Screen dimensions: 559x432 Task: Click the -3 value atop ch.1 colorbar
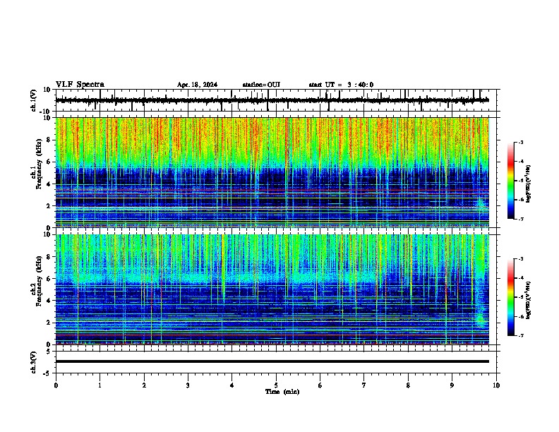[520, 143]
